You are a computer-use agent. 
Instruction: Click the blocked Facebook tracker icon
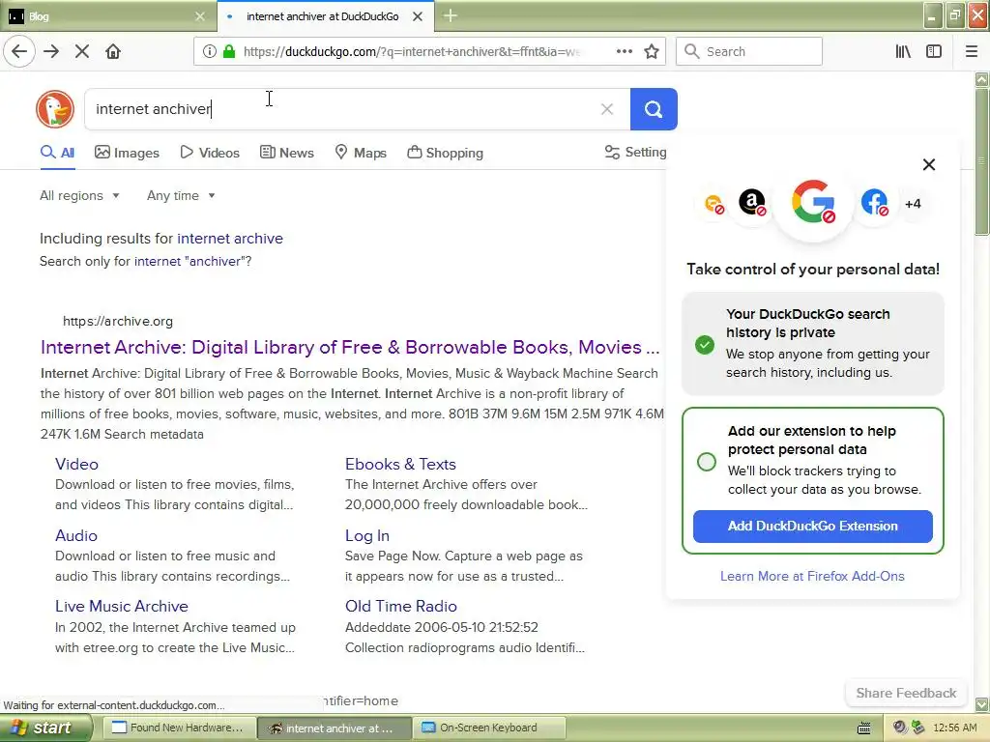874,203
